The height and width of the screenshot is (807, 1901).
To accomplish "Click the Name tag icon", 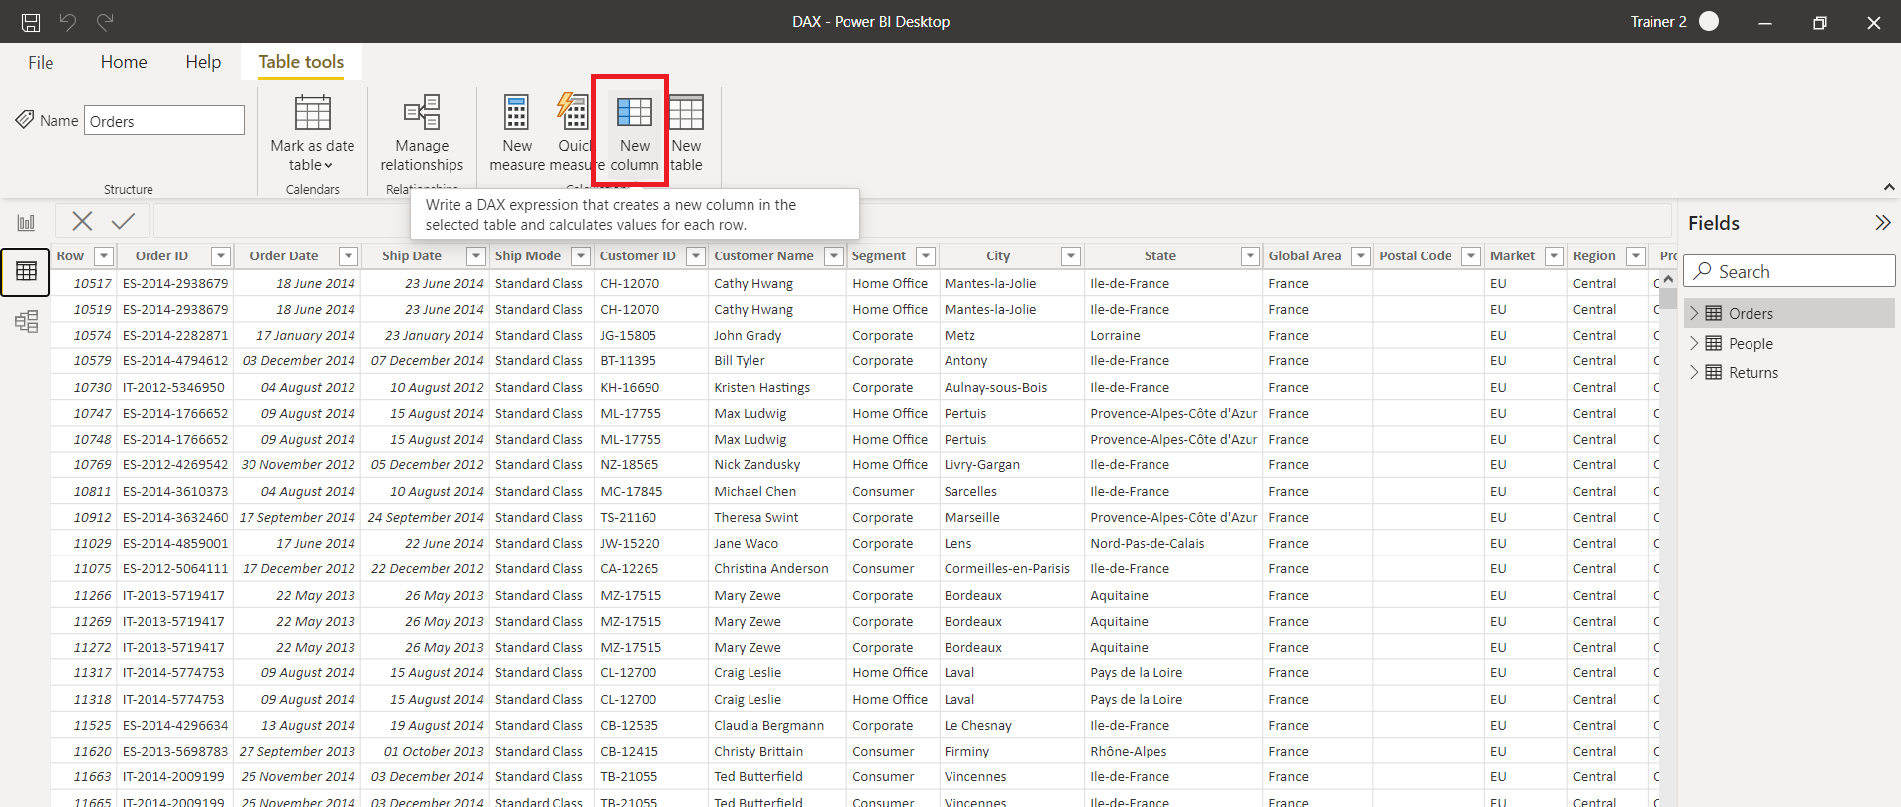I will coord(24,120).
